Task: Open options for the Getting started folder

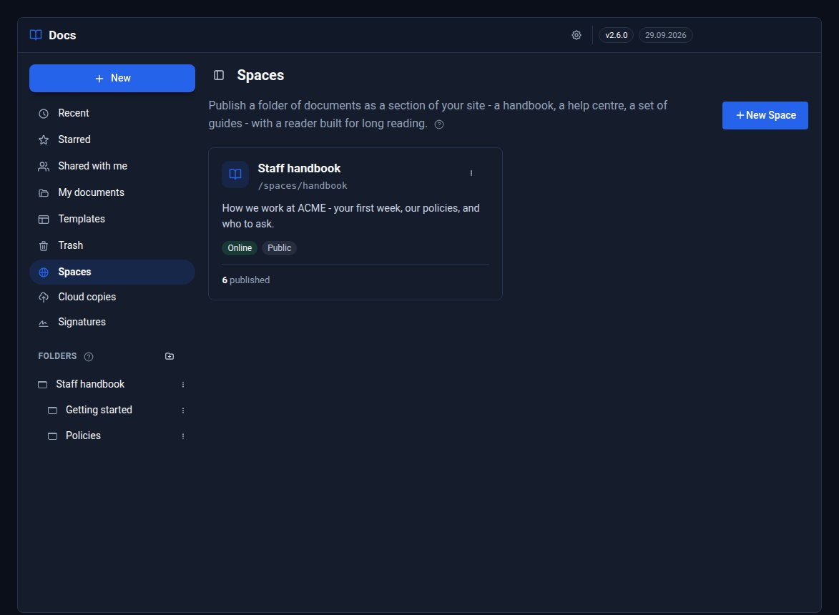Action: (x=183, y=410)
